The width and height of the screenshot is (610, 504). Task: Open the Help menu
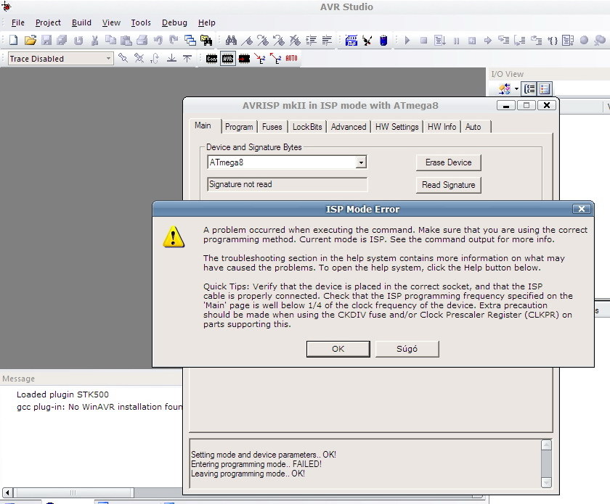[x=206, y=22]
